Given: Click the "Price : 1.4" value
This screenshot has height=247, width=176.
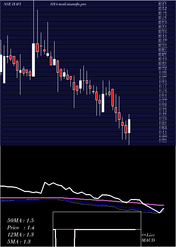Looking at the screenshot, I should [21, 228].
